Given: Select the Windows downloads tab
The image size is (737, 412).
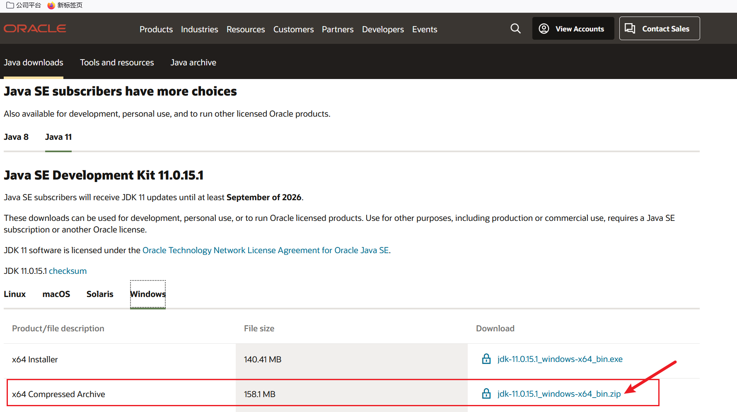Looking at the screenshot, I should (x=148, y=294).
